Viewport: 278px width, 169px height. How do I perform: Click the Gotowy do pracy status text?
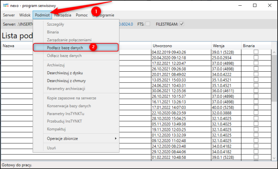click(17, 165)
